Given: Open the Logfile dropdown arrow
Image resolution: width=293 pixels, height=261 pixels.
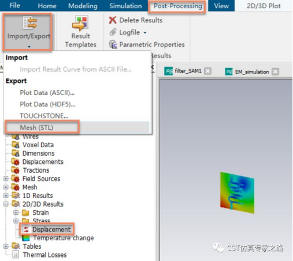Looking at the screenshot, I should 145,33.
